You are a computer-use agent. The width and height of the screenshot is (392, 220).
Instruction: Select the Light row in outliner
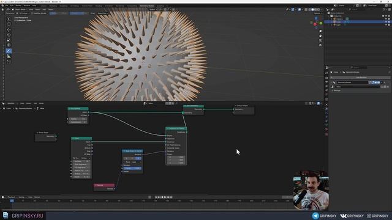coord(358,25)
